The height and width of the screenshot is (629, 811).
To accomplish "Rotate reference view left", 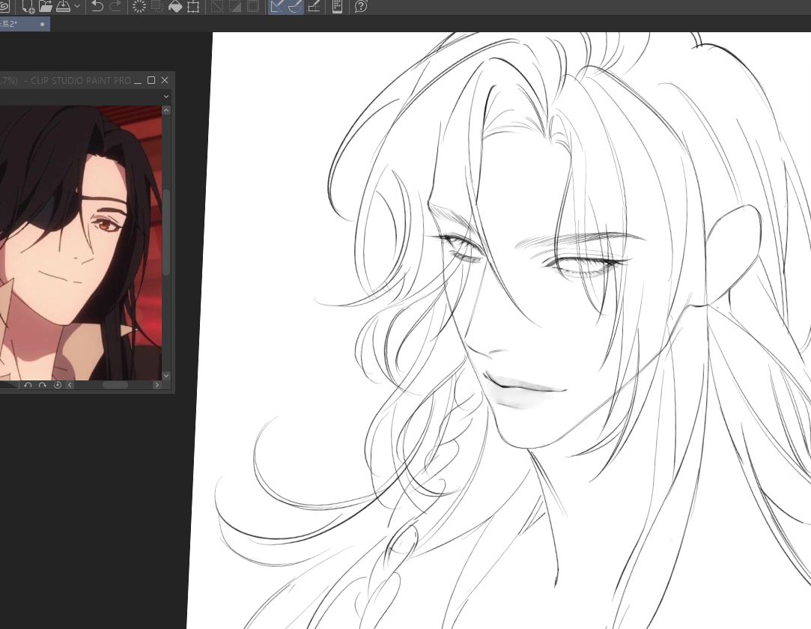I will pos(28,385).
